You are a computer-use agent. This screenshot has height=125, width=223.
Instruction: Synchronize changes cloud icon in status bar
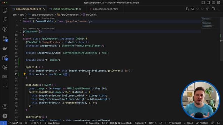[21, 123]
